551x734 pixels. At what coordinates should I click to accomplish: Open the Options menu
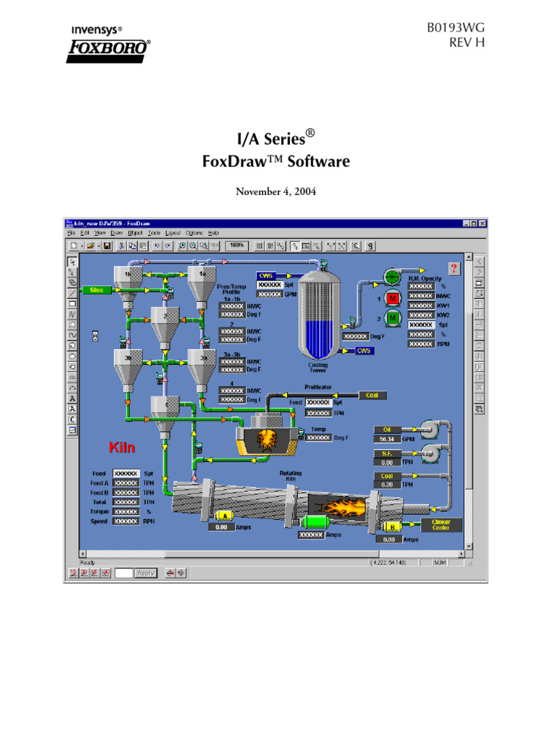click(x=194, y=233)
